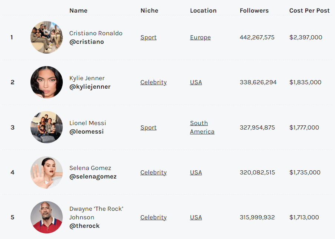Click Cristiano Ronaldo's profile picture
The height and width of the screenshot is (239, 335).
[x=46, y=37]
